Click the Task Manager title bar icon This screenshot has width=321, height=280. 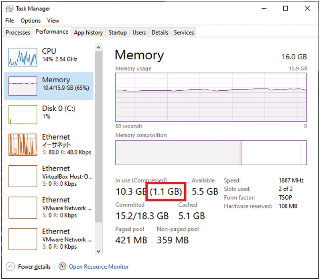[x=9, y=9]
